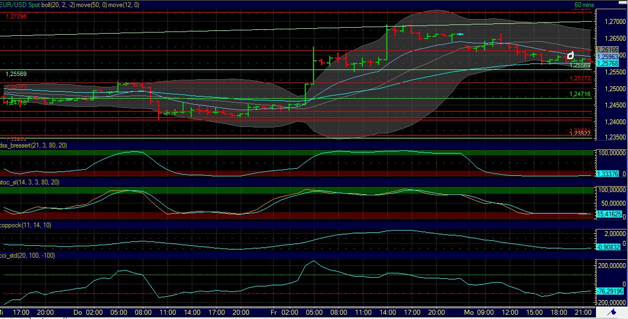Click the stochastic value tag 15,41625
This screenshot has width=628, height=319.
coord(609,214)
